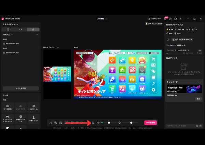This screenshot has width=205, height=145.
Task: Click the magic wand effects icon
Action: (51, 123)
